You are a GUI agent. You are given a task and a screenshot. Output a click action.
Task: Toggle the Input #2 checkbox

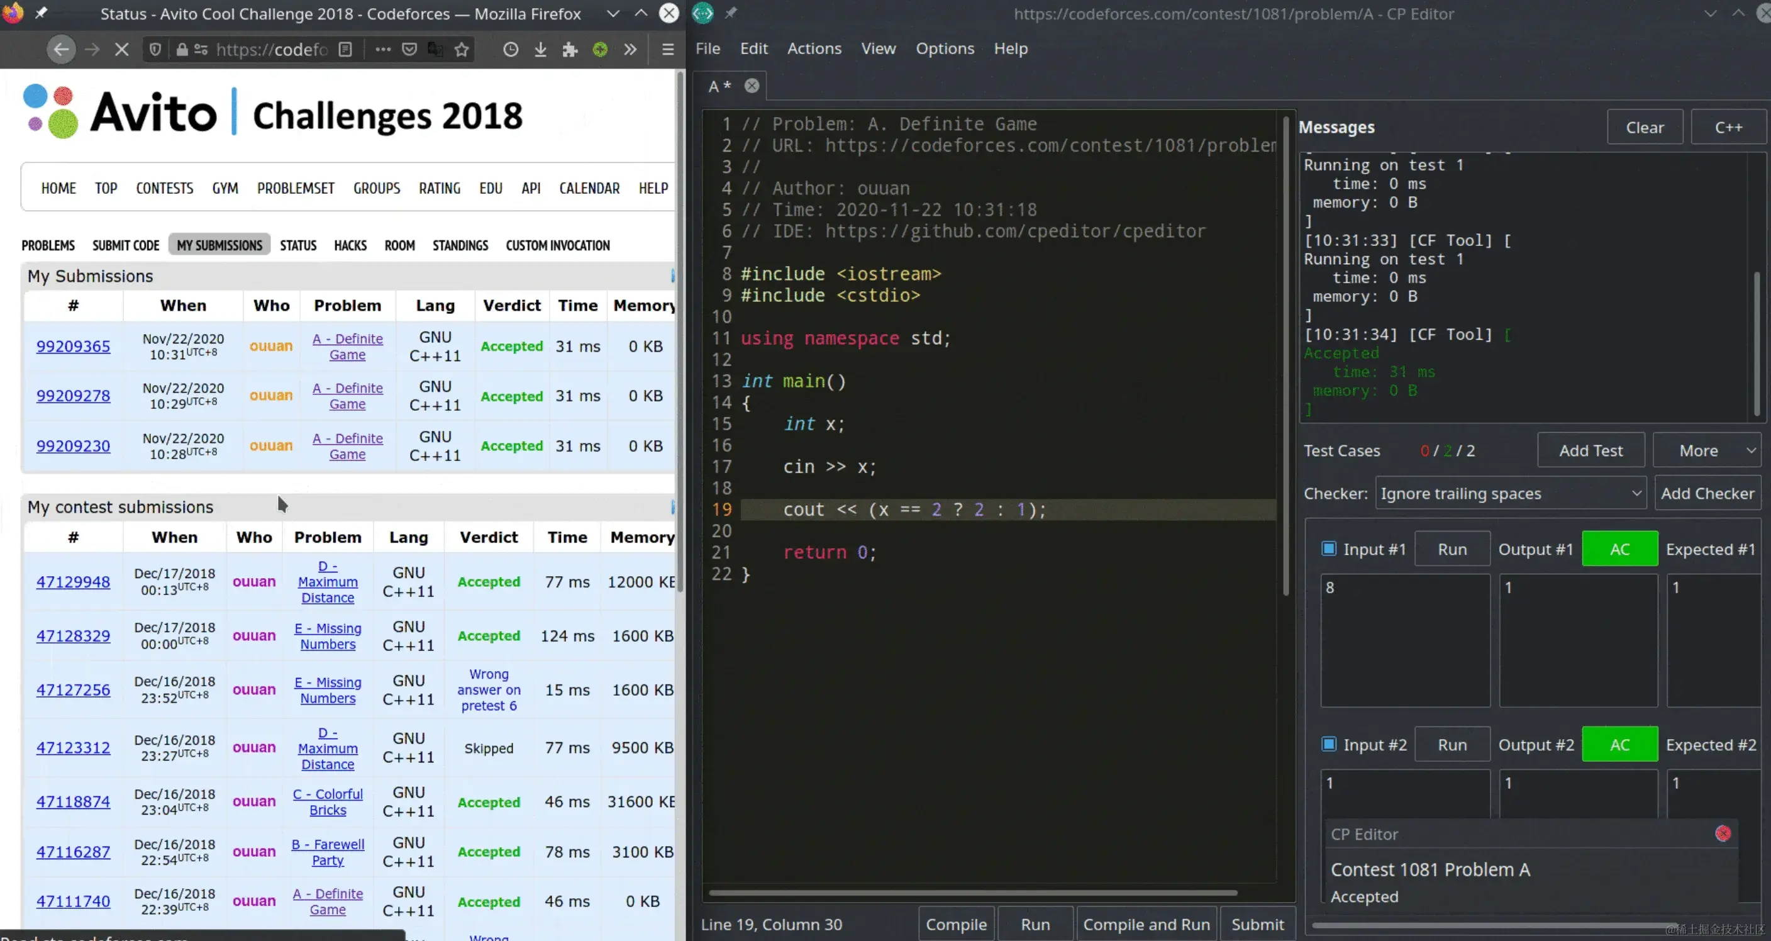(x=1328, y=743)
